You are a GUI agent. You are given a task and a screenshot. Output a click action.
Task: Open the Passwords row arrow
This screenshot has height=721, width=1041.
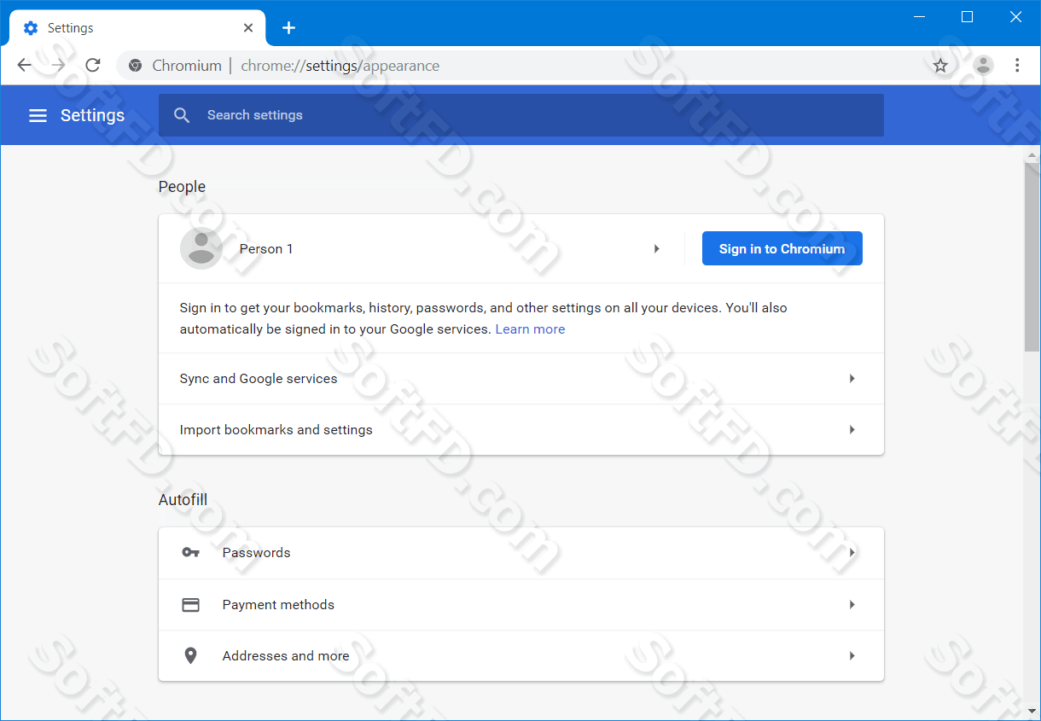pyautogui.click(x=852, y=553)
